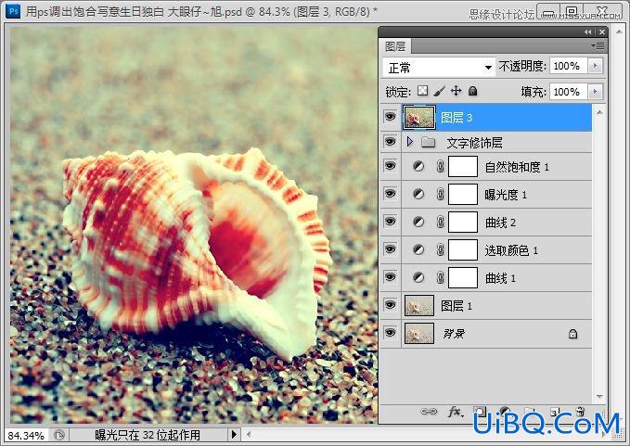The width and height of the screenshot is (630, 446).
Task: Open the status bar info arrow menu
Action: (x=234, y=435)
